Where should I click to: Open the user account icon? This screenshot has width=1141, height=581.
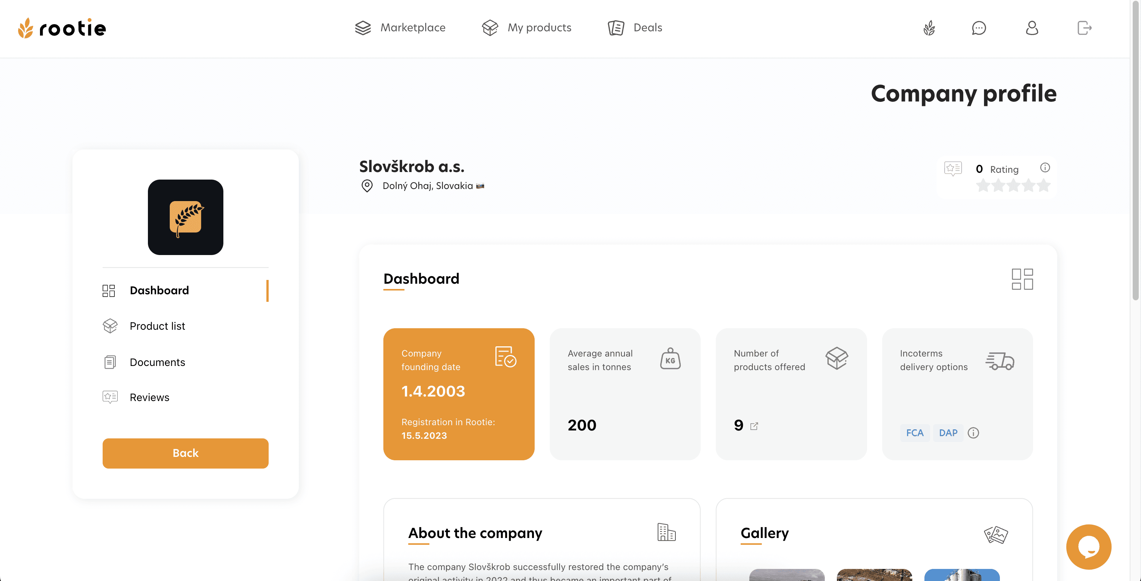point(1032,28)
